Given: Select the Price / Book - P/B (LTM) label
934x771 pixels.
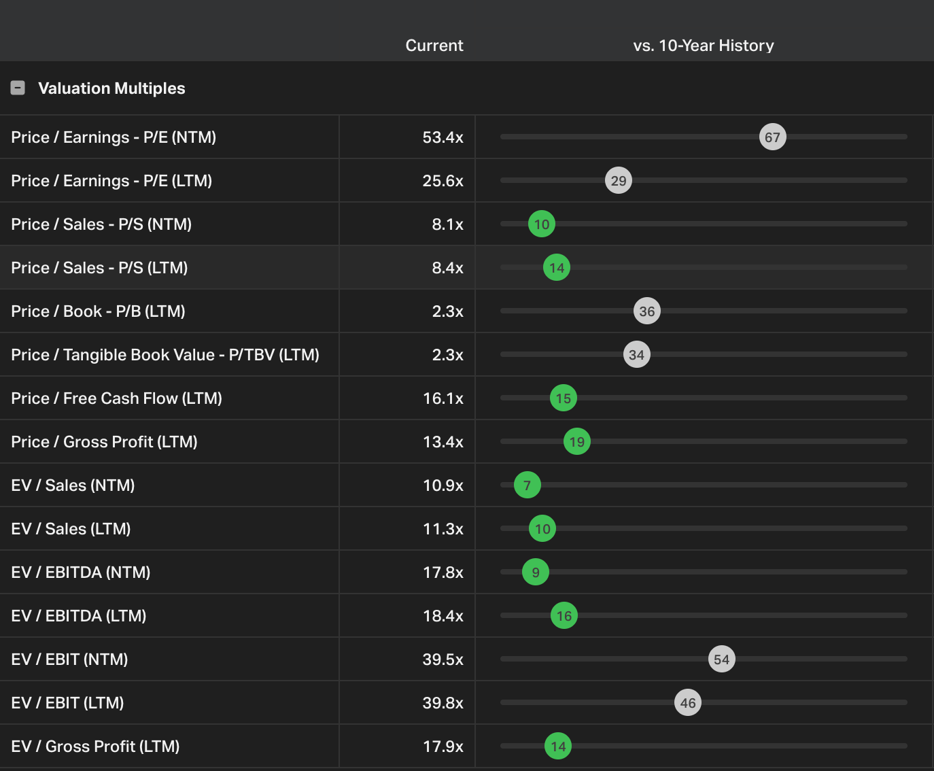Looking at the screenshot, I should click(98, 311).
